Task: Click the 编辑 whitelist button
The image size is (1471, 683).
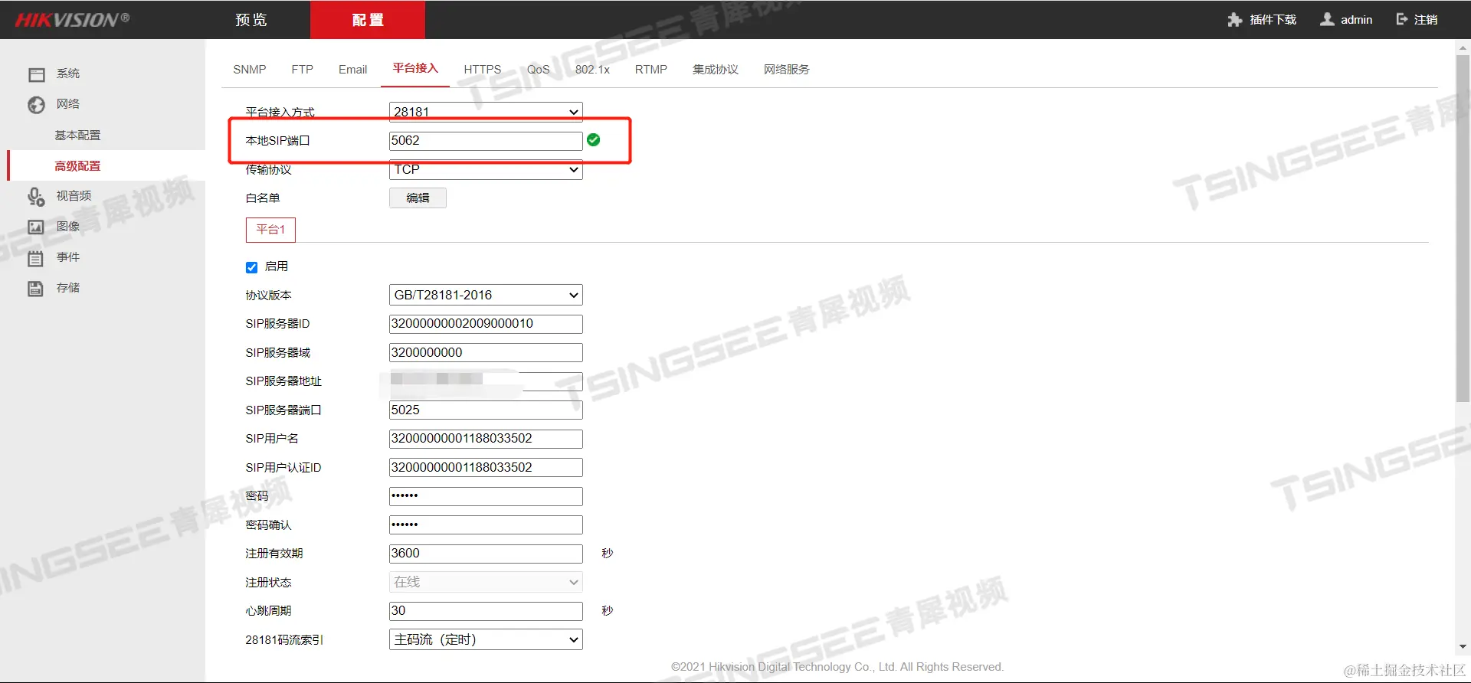Action: [x=418, y=198]
